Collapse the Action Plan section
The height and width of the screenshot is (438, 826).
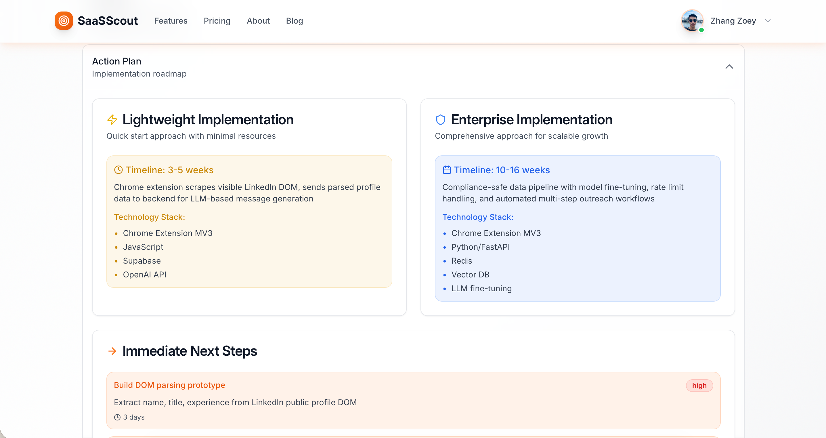pyautogui.click(x=729, y=67)
